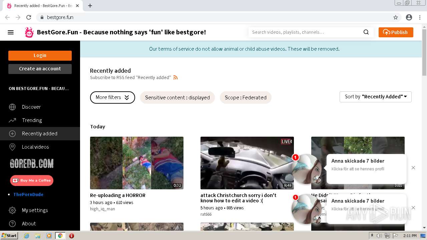427x240 pixels.
Task: Click the Chrome taskbar icon
Action: click(60, 236)
